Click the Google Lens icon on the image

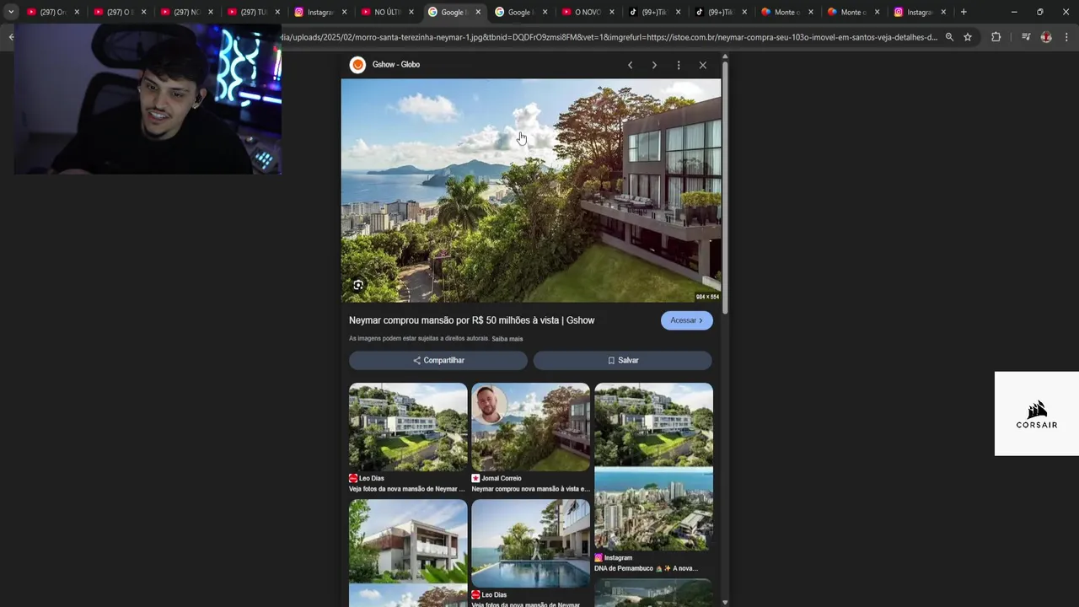tap(358, 285)
